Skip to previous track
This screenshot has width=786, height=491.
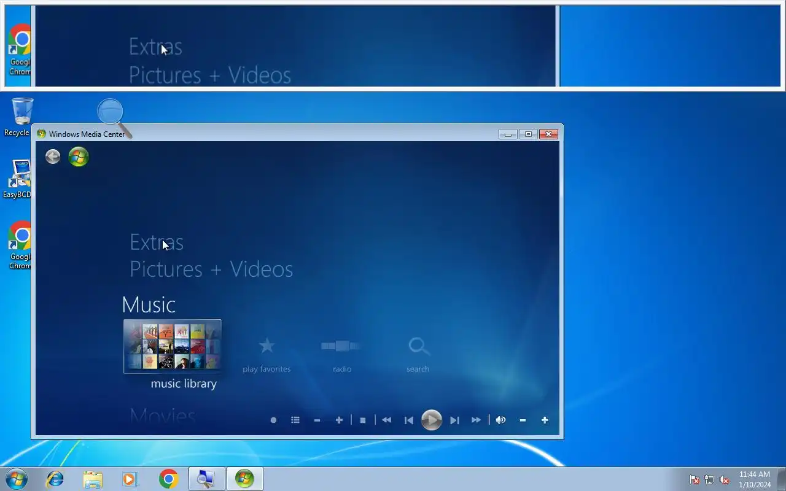coord(408,420)
